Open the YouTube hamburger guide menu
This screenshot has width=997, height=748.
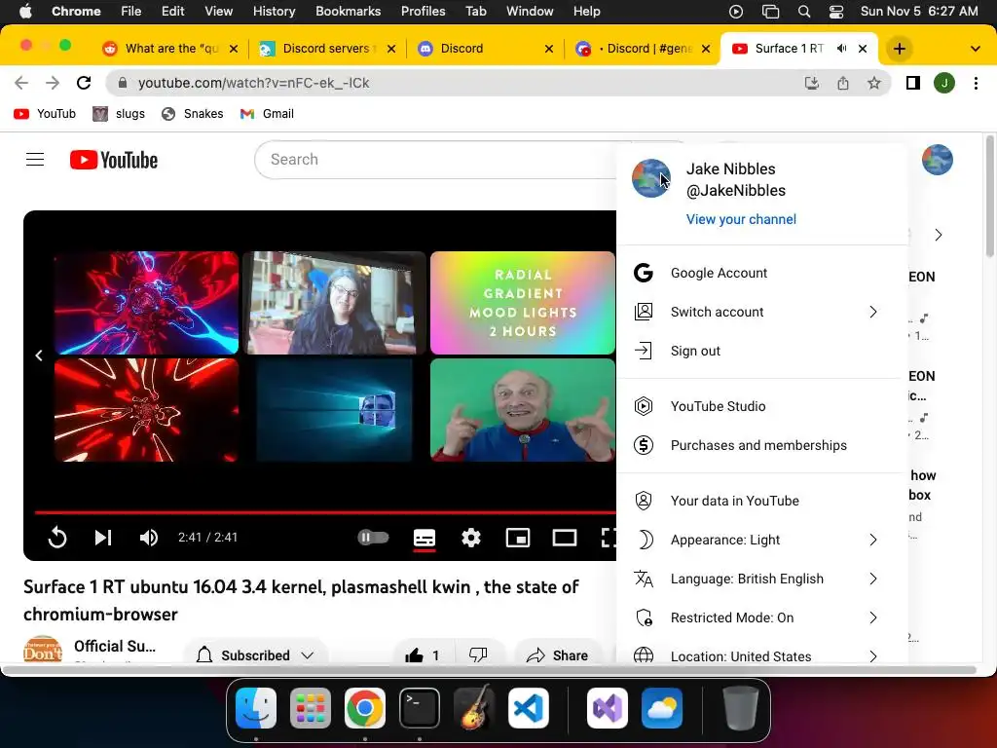point(35,160)
